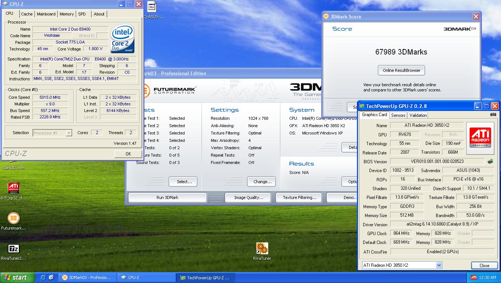The height and width of the screenshot is (283, 501).
Task: Open the Mainboard tab in CPU-Z
Action: point(46,14)
